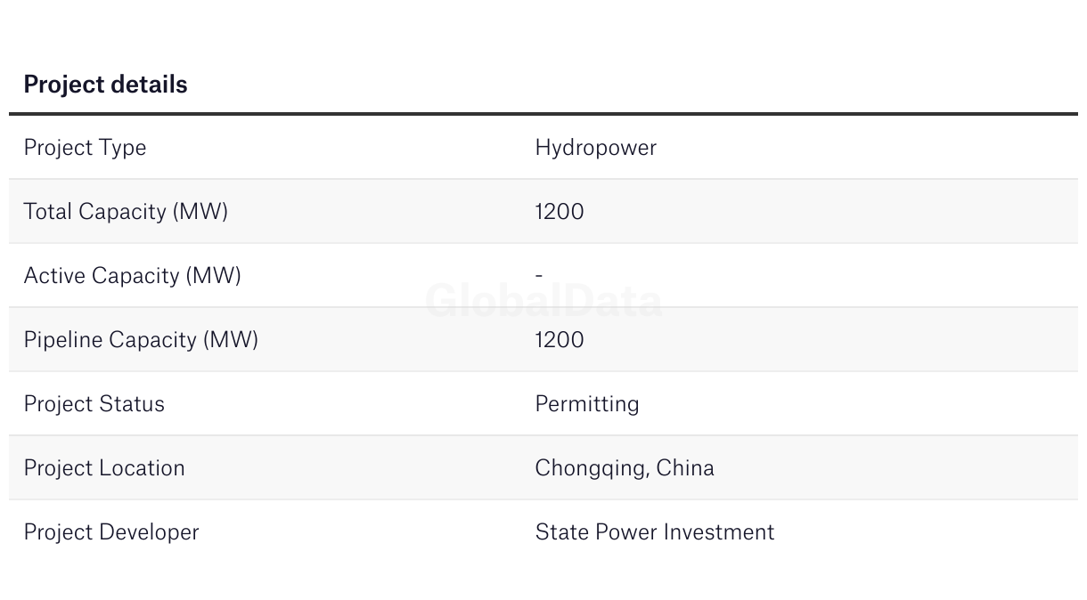Select the Project Status label
The width and height of the screenshot is (1087, 600).
94,404
